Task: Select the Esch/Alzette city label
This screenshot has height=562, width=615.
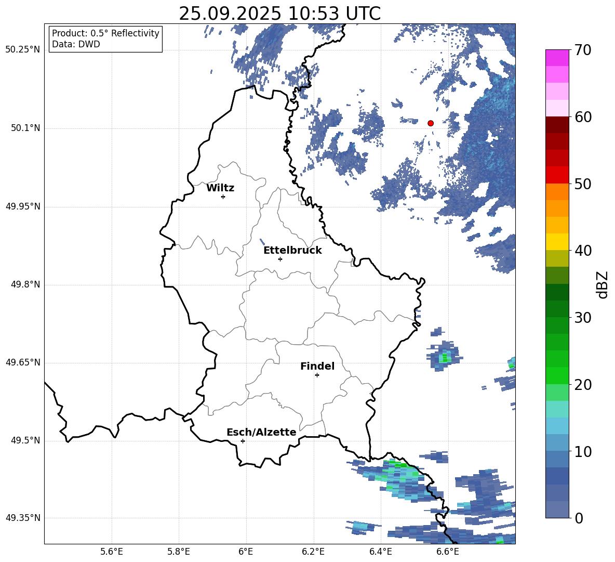Action: pos(262,432)
